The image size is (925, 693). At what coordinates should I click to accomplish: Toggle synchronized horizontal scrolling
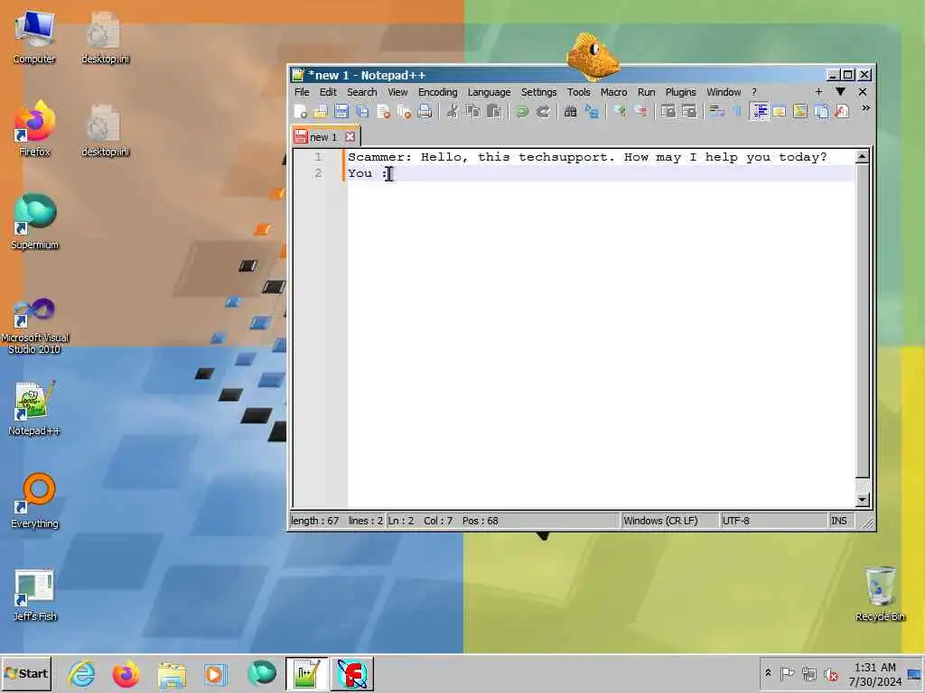[689, 111]
